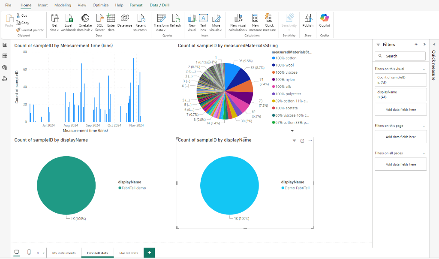Switch to Table view in left sidebar
Viewport: 439px width, 259px height.
tap(5, 56)
